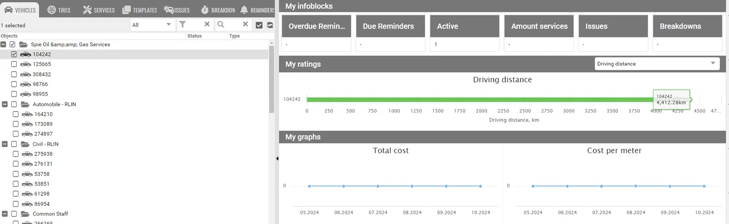Click the folder icon of Civil - RLIN
This screenshot has height=224, width=729.
tap(25, 144)
